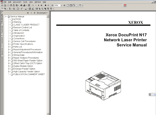
Task: Open the Edit menu
Action: tap(10, 2)
